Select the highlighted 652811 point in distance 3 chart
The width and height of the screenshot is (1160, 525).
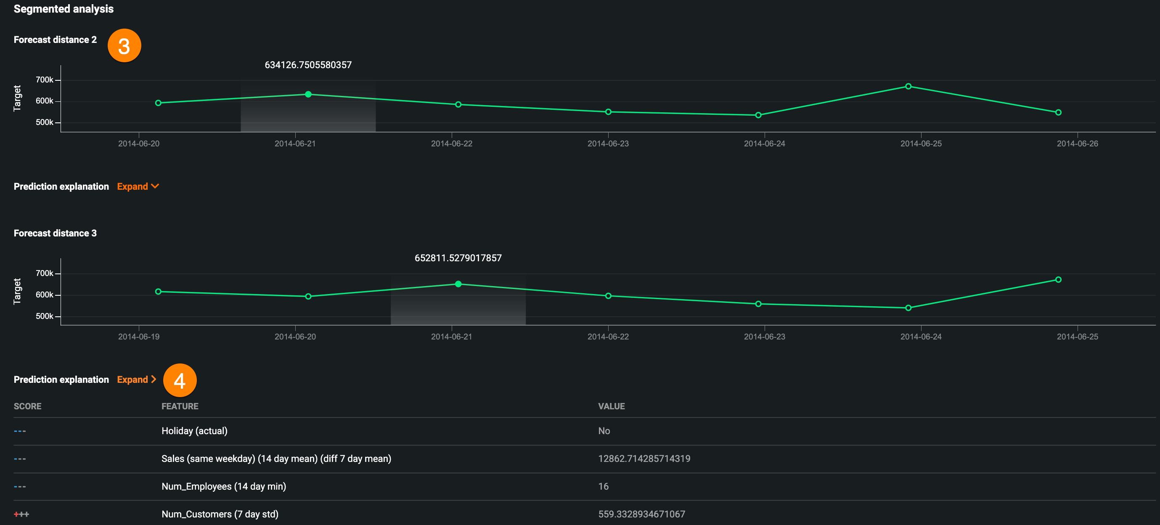(x=458, y=284)
